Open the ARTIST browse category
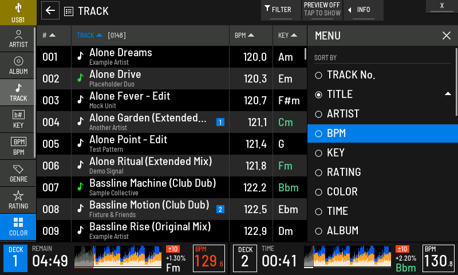Screen dimensions: 458x275 click(x=18, y=39)
